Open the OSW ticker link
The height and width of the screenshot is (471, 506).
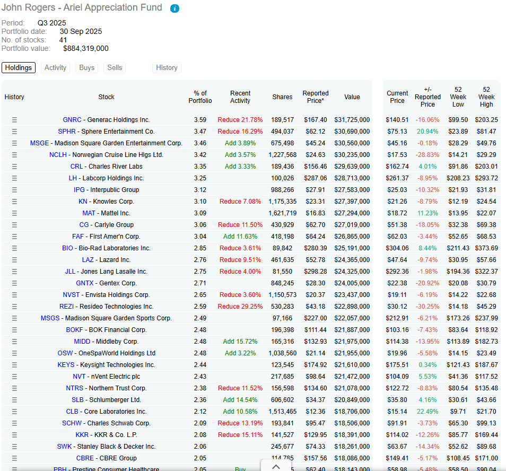[65, 353]
